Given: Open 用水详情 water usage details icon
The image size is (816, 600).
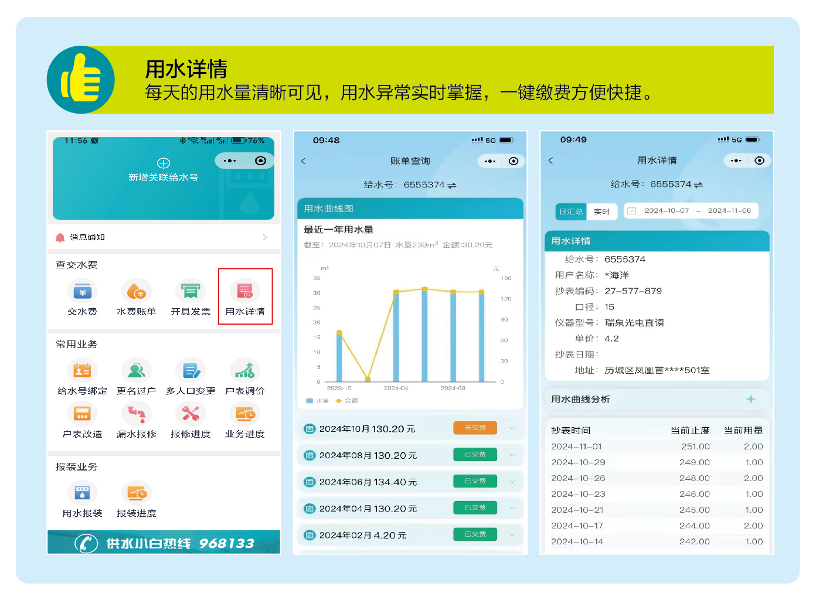Looking at the screenshot, I should coord(245,291).
